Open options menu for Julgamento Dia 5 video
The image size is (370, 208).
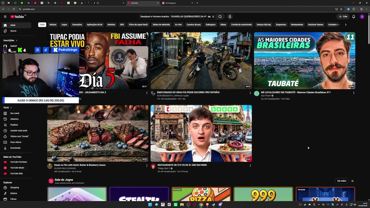[147, 93]
